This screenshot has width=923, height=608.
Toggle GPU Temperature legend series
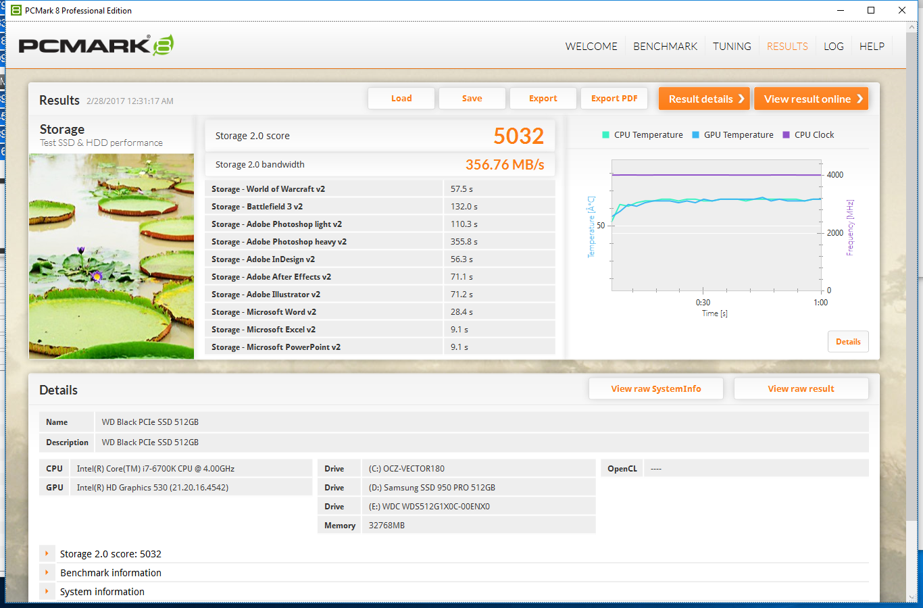[x=732, y=135]
